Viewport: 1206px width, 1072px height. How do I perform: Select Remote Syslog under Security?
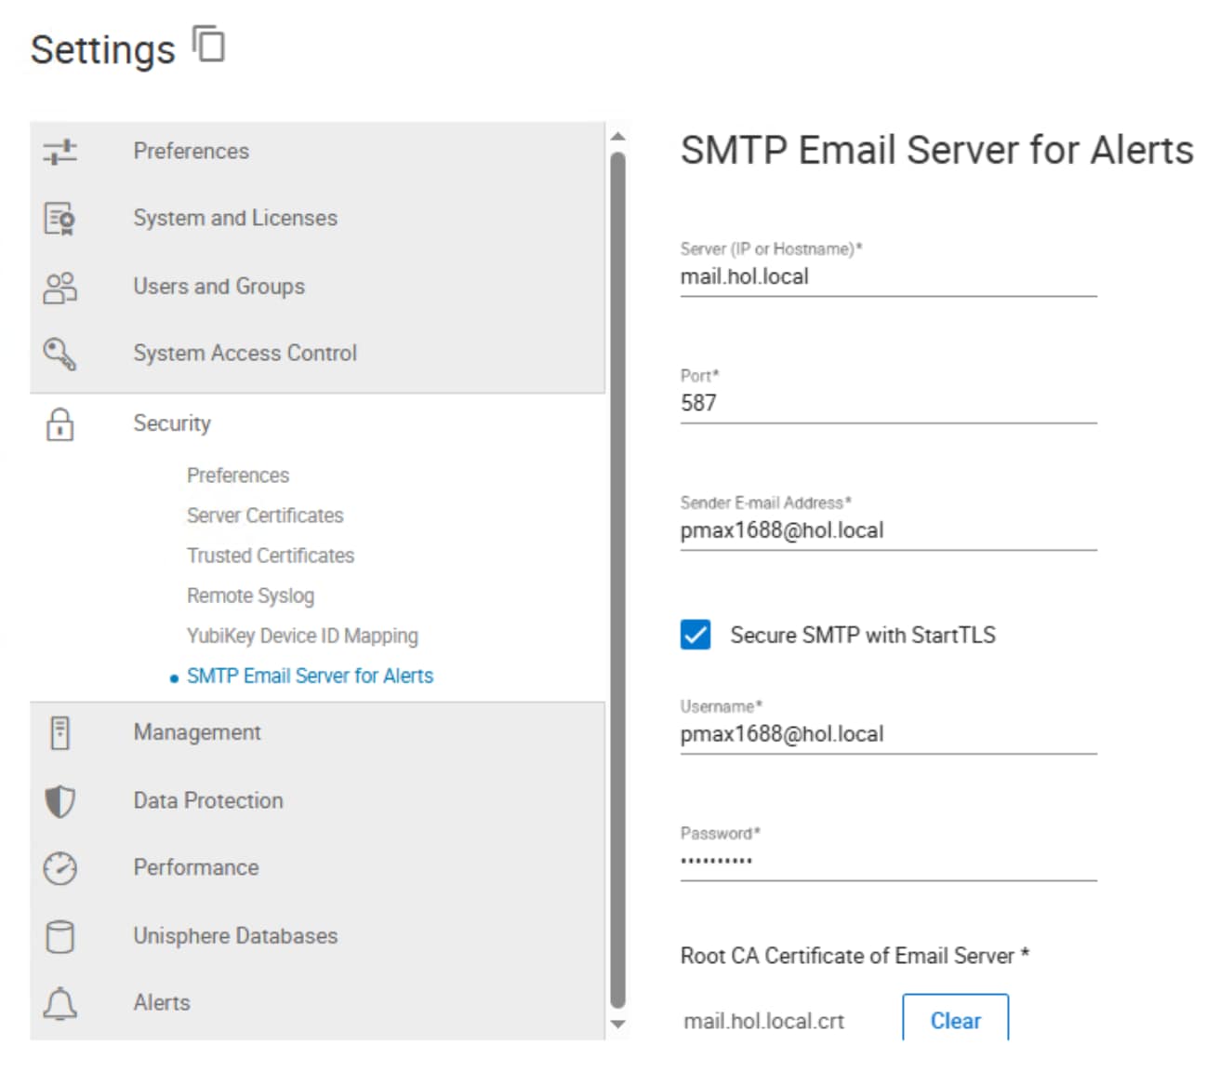250,596
